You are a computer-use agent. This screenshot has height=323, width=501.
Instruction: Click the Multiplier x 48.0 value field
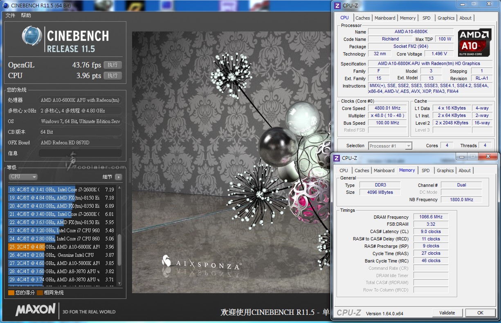point(387,116)
